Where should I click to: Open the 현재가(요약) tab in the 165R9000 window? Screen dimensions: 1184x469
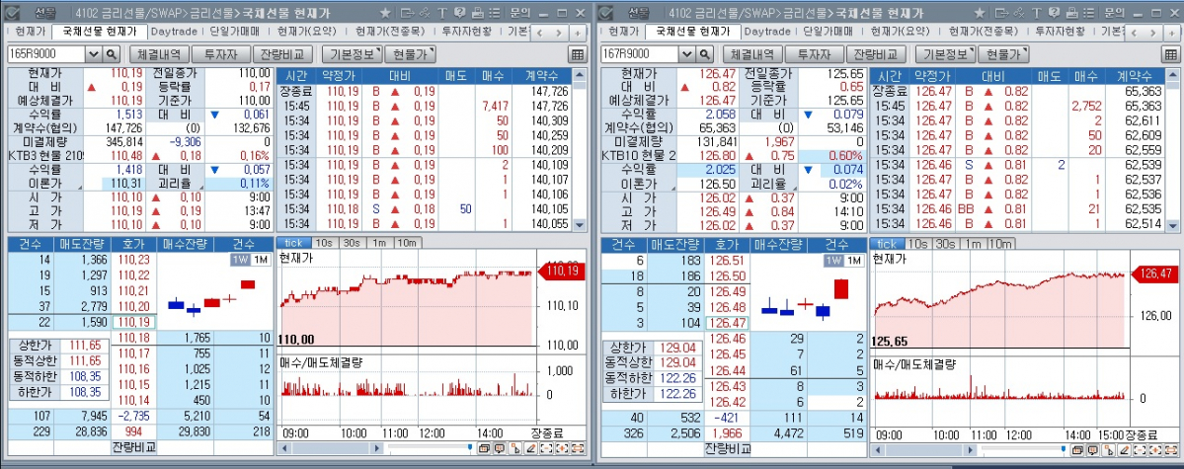(x=308, y=32)
